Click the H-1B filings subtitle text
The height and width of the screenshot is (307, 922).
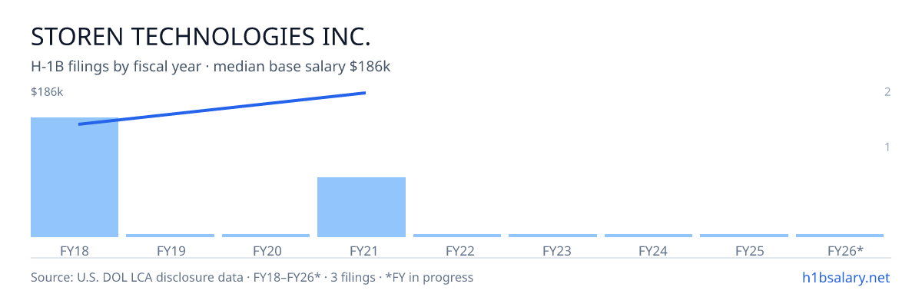click(x=211, y=67)
